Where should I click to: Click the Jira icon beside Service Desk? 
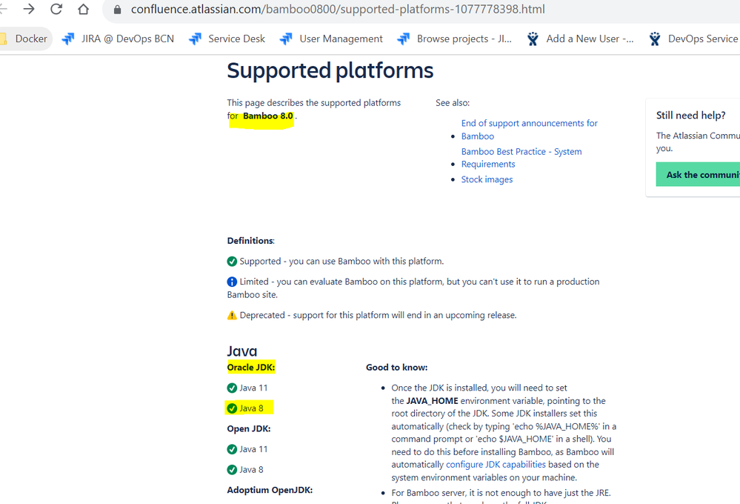195,39
